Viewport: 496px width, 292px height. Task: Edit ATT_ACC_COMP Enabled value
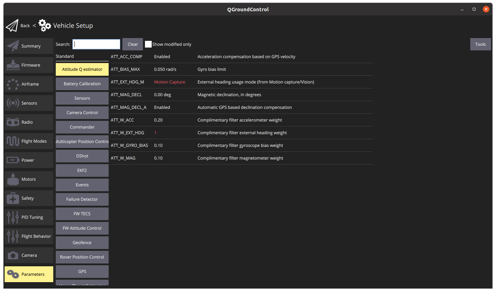coord(162,57)
